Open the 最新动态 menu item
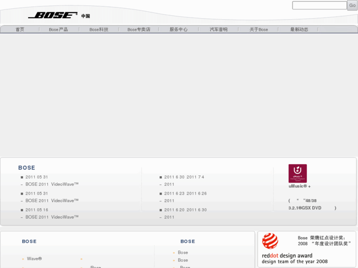The width and height of the screenshot is (358, 268). click(x=299, y=30)
